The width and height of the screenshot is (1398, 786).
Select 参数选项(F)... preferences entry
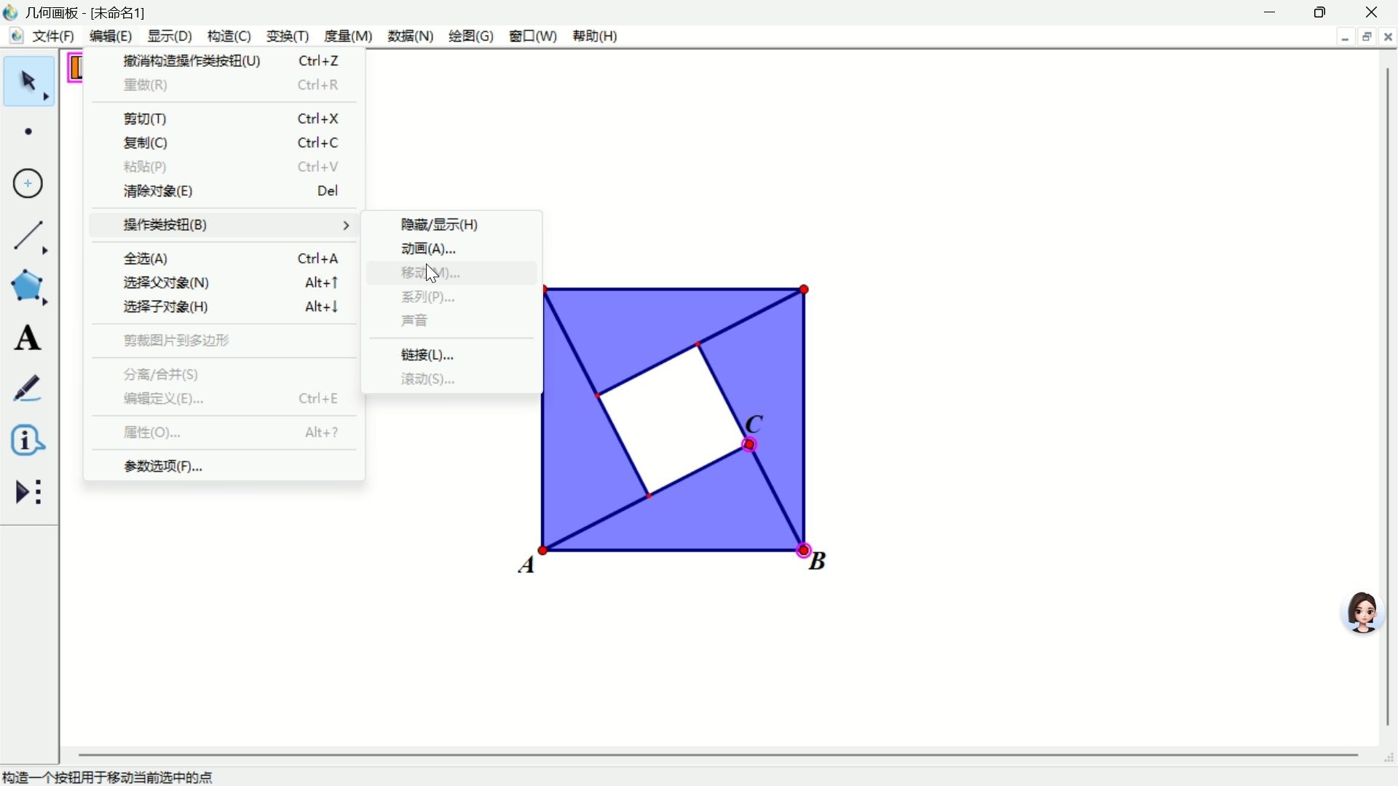tap(163, 467)
